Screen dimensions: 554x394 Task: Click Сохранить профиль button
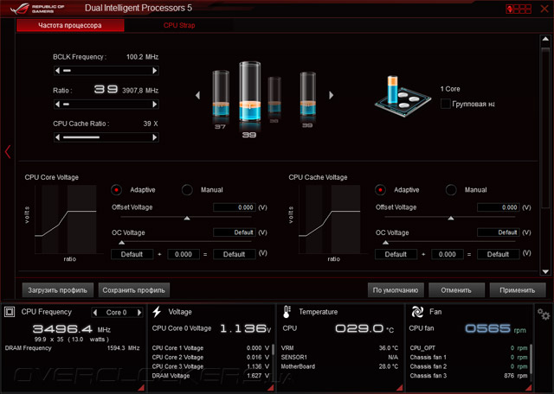coord(134,290)
